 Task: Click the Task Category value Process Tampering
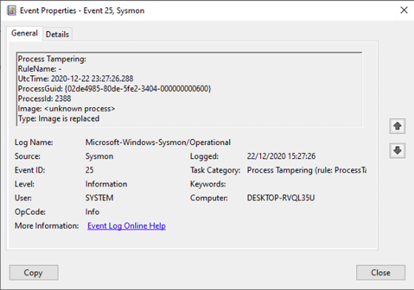pos(306,170)
